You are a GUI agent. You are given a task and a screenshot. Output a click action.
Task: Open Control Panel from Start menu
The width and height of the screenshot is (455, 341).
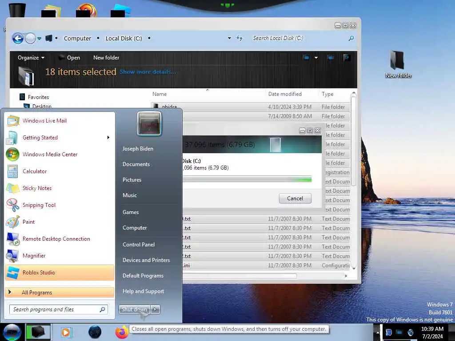(139, 245)
